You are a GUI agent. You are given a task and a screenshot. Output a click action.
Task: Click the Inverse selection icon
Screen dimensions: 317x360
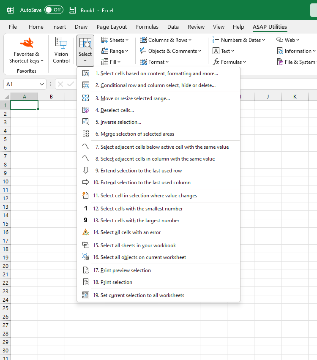pyautogui.click(x=86, y=122)
